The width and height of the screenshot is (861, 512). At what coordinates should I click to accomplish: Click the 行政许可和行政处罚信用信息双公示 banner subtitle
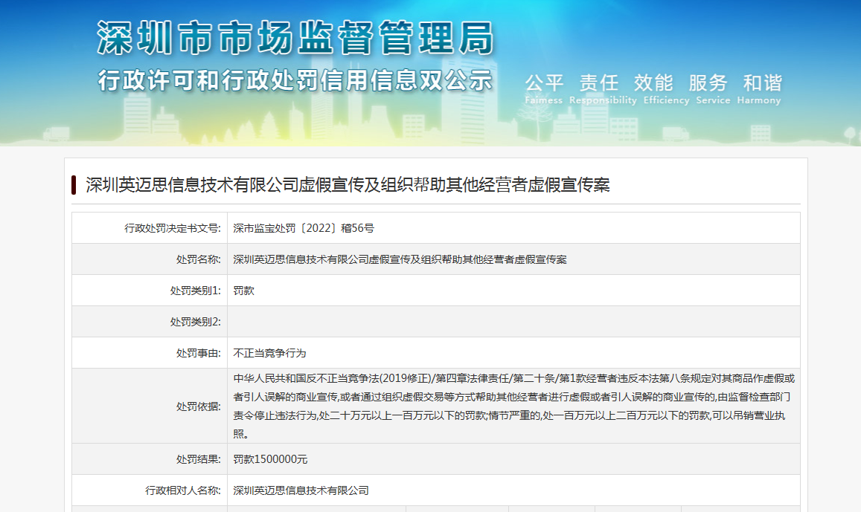(x=295, y=80)
